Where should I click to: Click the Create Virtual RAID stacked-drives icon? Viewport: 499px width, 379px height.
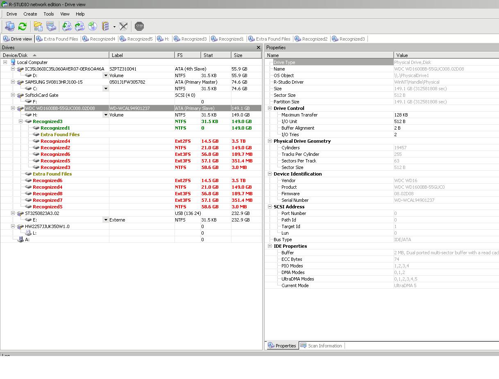point(106,26)
